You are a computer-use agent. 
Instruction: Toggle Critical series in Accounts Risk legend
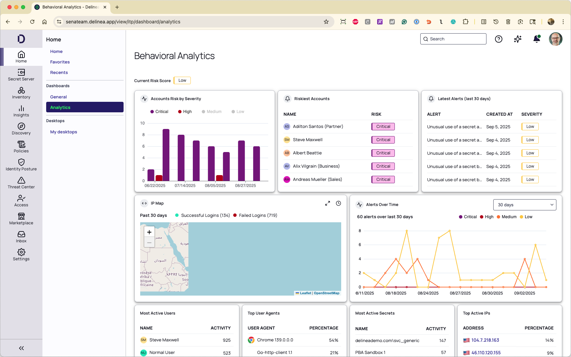point(159,112)
